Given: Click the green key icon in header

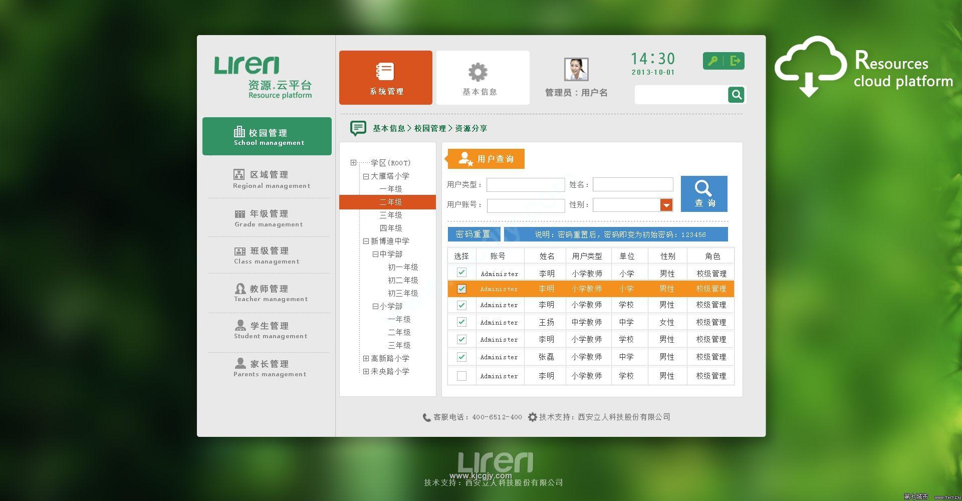Looking at the screenshot, I should pyautogui.click(x=712, y=61).
